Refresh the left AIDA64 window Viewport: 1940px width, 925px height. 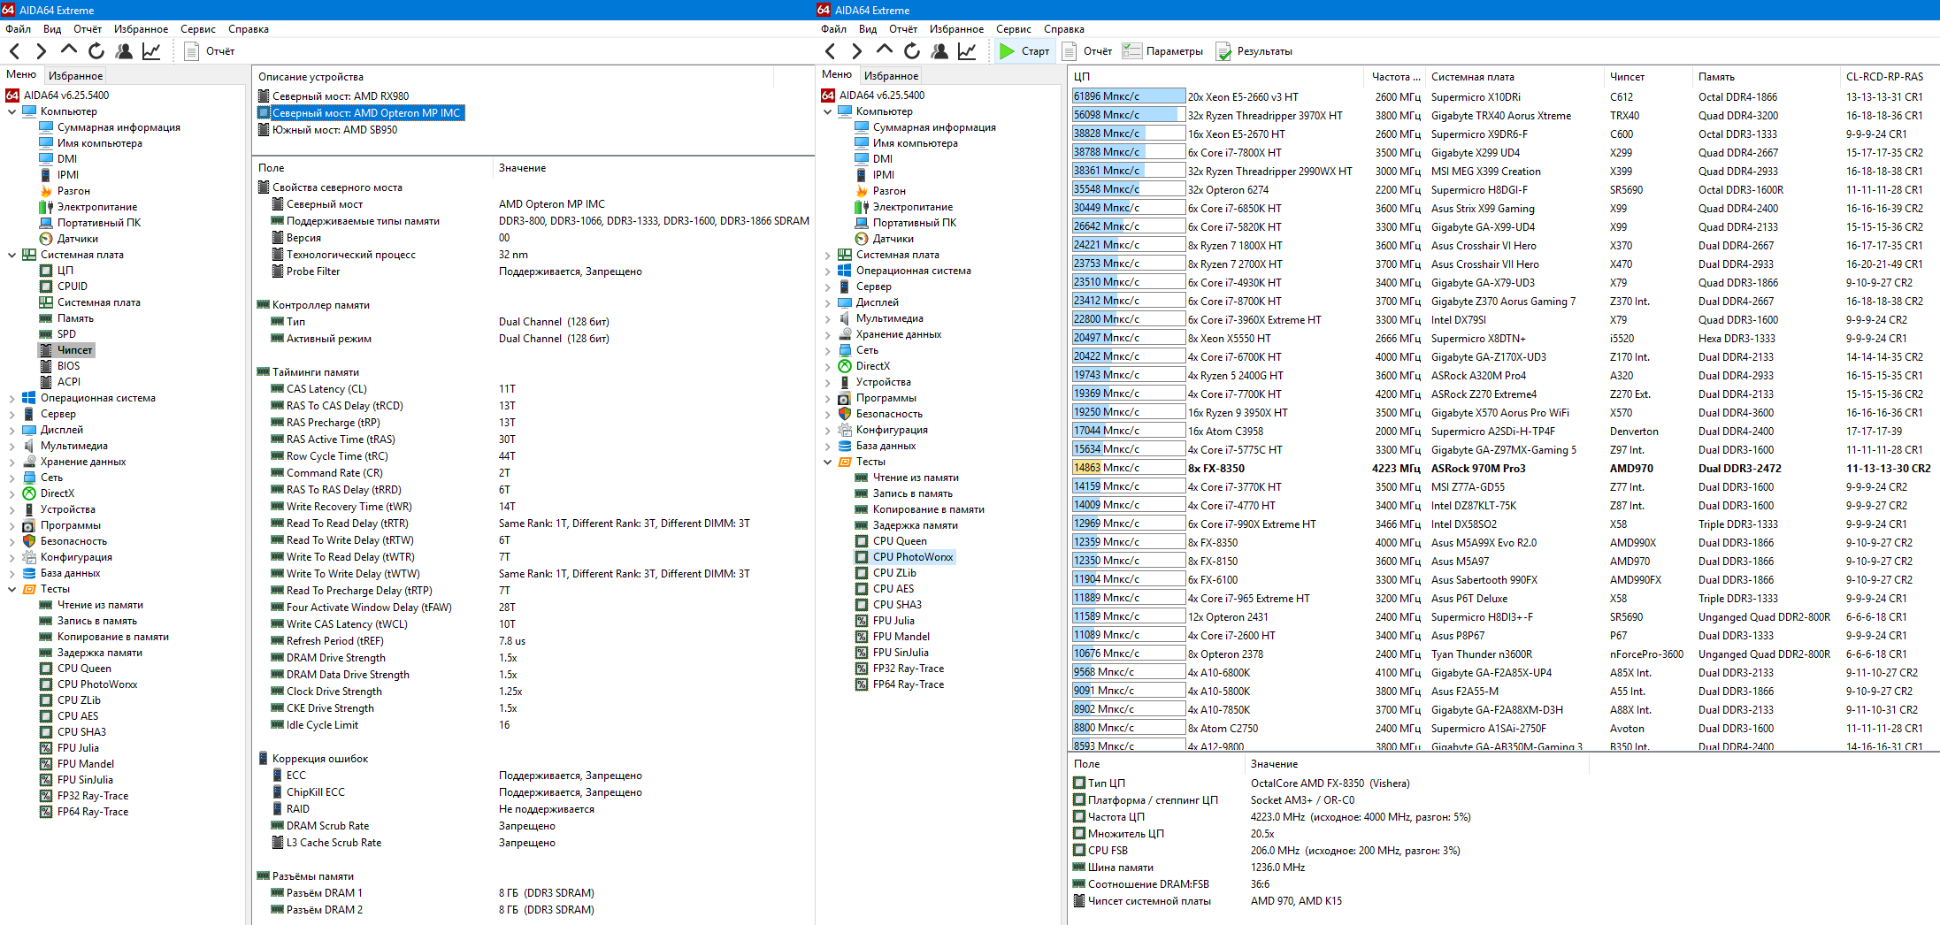[x=96, y=51]
